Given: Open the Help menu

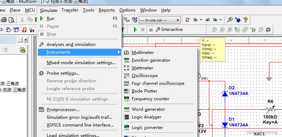Looking at the screenshot, I should pos(166,10).
